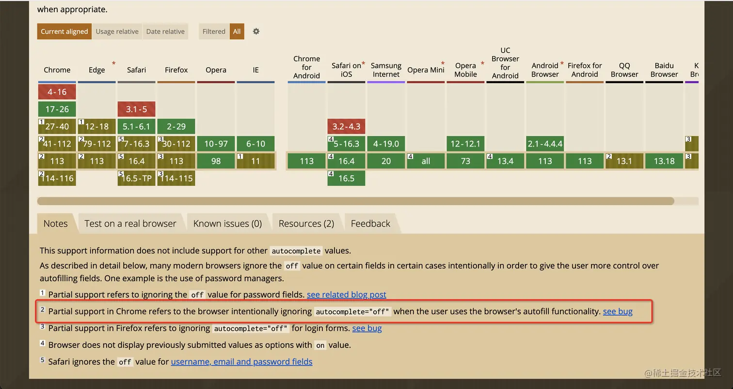
Task: Select IE 6-10 version cell
Action: tap(256, 144)
